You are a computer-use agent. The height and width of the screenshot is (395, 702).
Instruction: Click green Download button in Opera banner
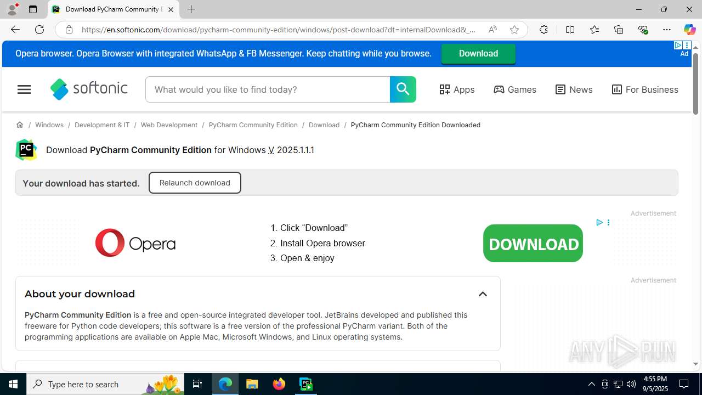(478, 54)
